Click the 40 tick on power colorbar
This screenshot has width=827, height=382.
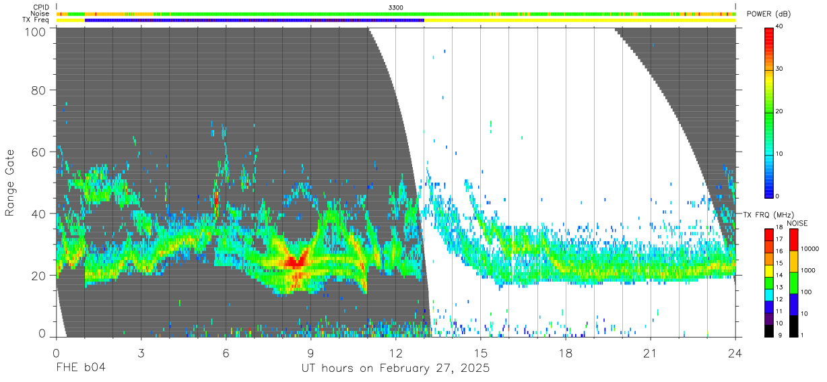point(780,26)
